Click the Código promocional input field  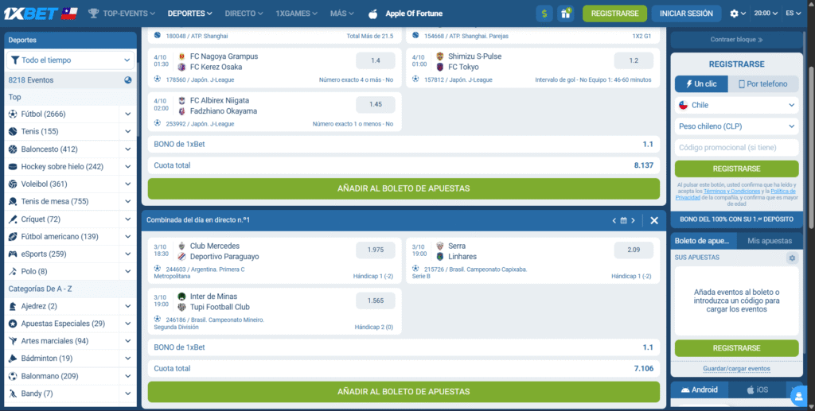736,147
